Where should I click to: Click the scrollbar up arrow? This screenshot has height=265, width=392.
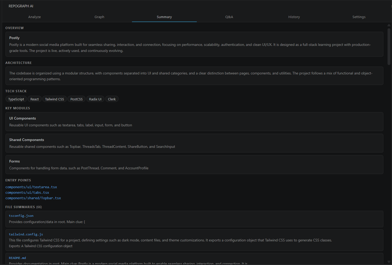click(389, 25)
